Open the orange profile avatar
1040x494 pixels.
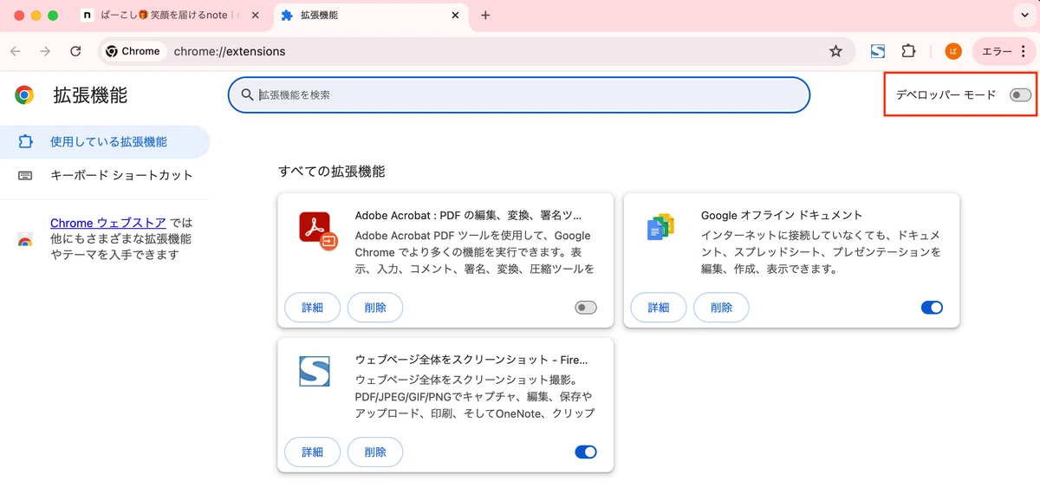953,51
